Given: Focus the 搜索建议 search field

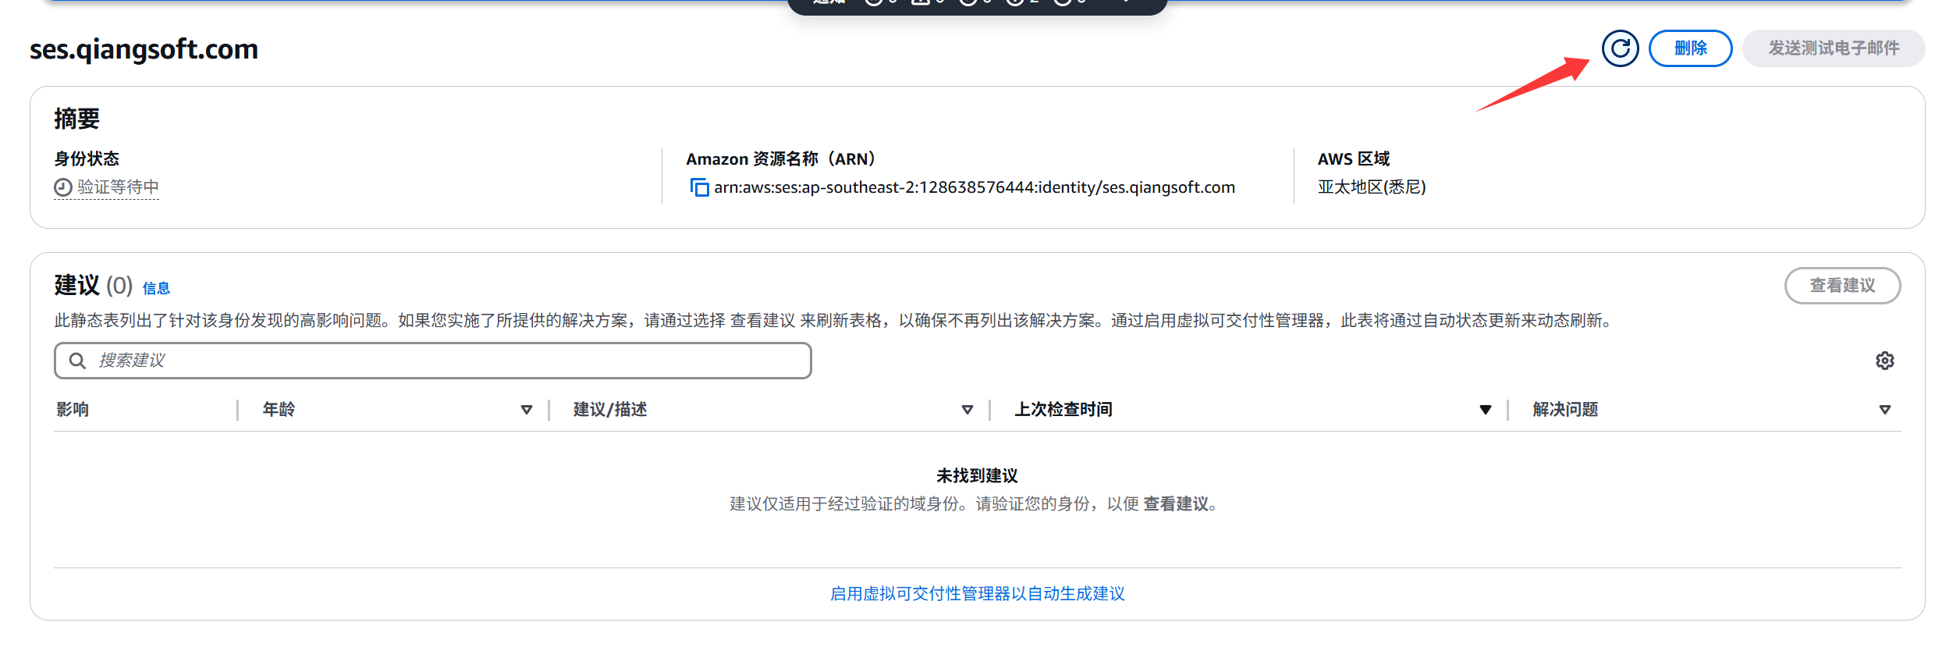Looking at the screenshot, I should click(432, 361).
